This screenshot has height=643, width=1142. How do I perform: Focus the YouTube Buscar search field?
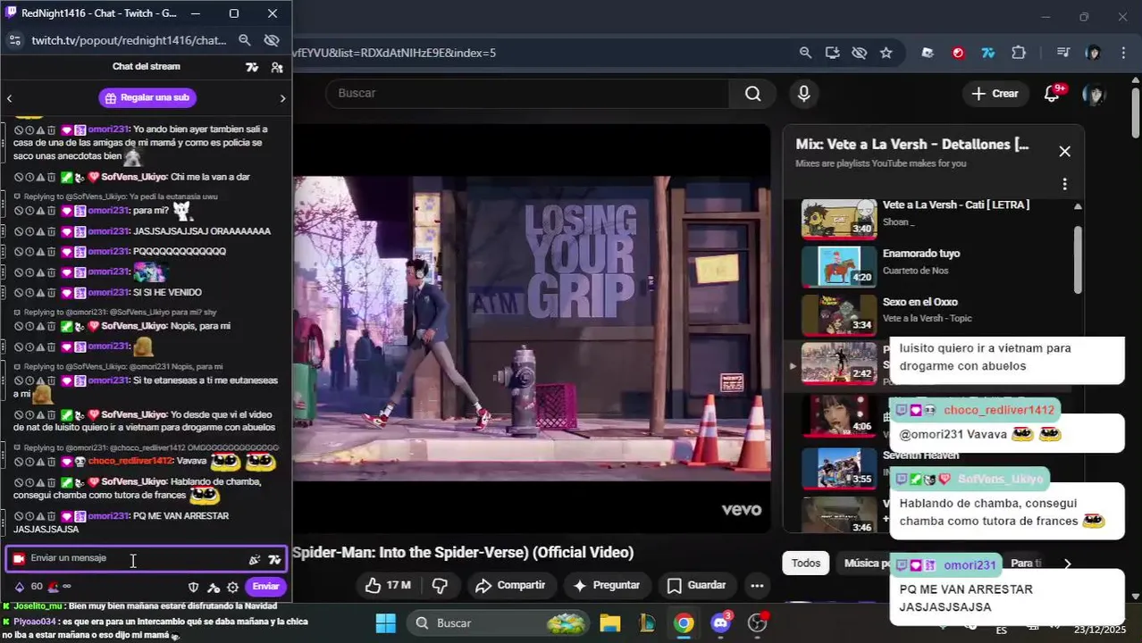[527, 94]
